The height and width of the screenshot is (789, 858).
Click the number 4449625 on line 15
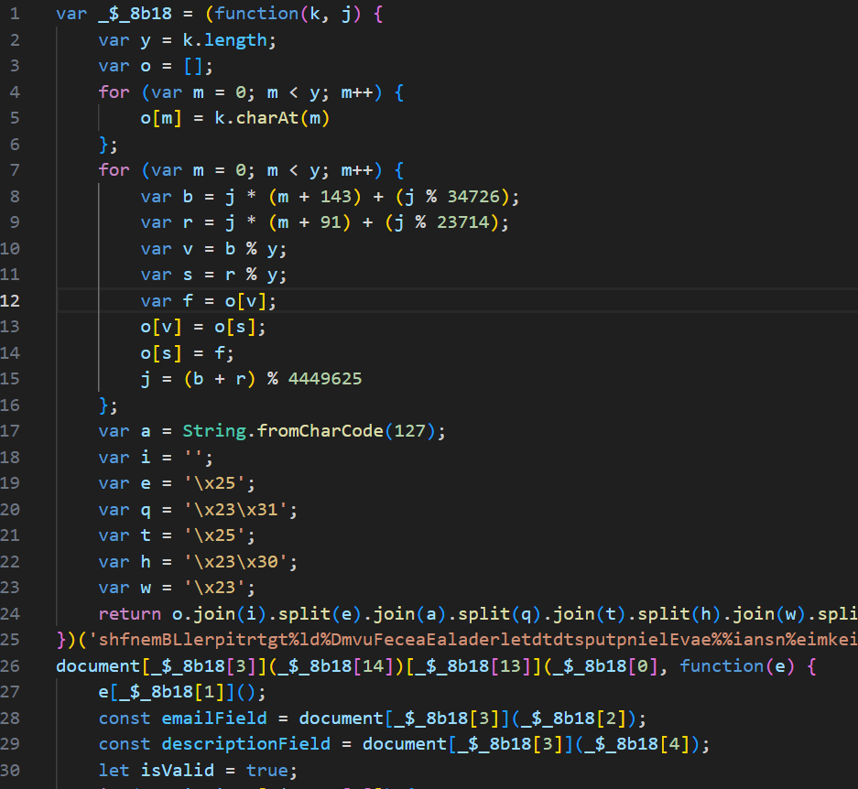[325, 379]
